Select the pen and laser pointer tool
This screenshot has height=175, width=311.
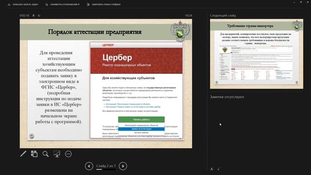(23, 154)
